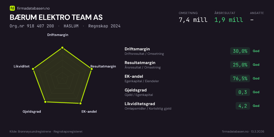The width and height of the screenshot is (274, 137).
Task: Click the Driftsmargin 30,0% value badge
Action: [240, 51]
